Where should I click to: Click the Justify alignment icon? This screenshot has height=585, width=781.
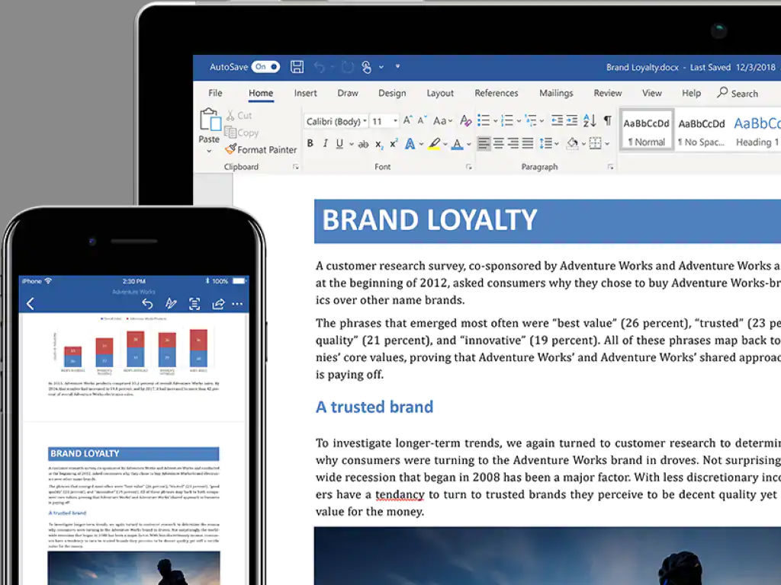(x=528, y=144)
